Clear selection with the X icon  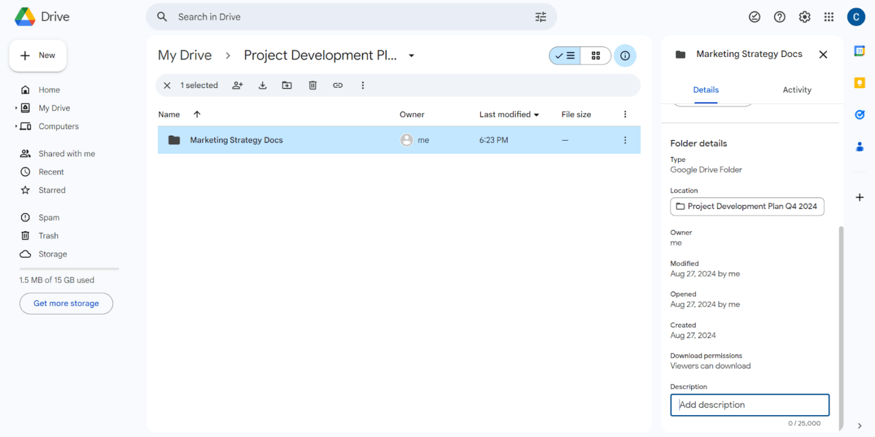(x=167, y=86)
